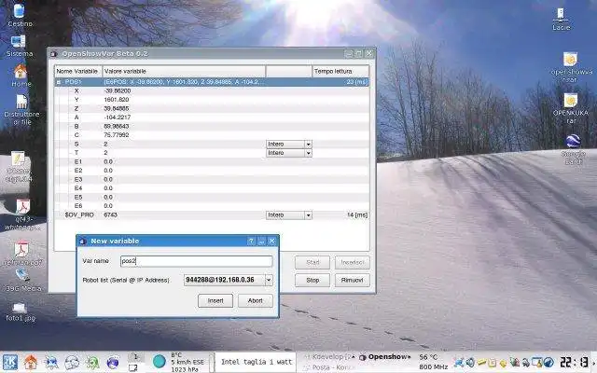The height and width of the screenshot is (373, 597).
Task: Click the $OV_PRO value 6743
Action: (110, 215)
